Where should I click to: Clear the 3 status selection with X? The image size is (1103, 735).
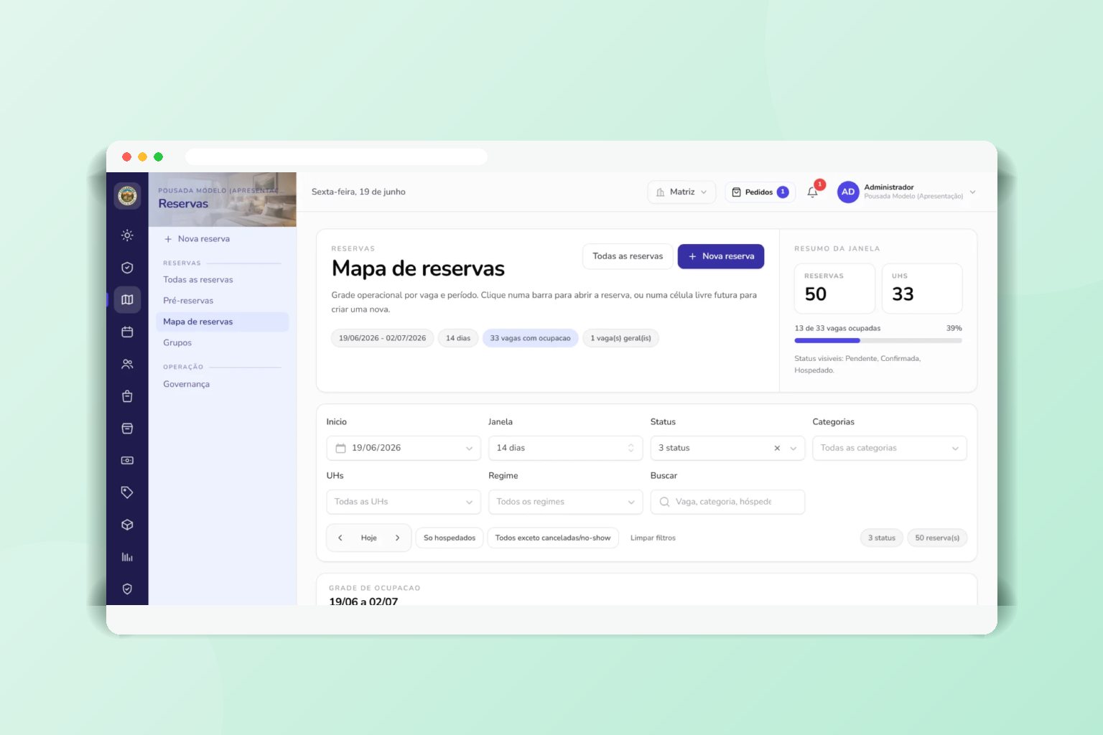777,448
